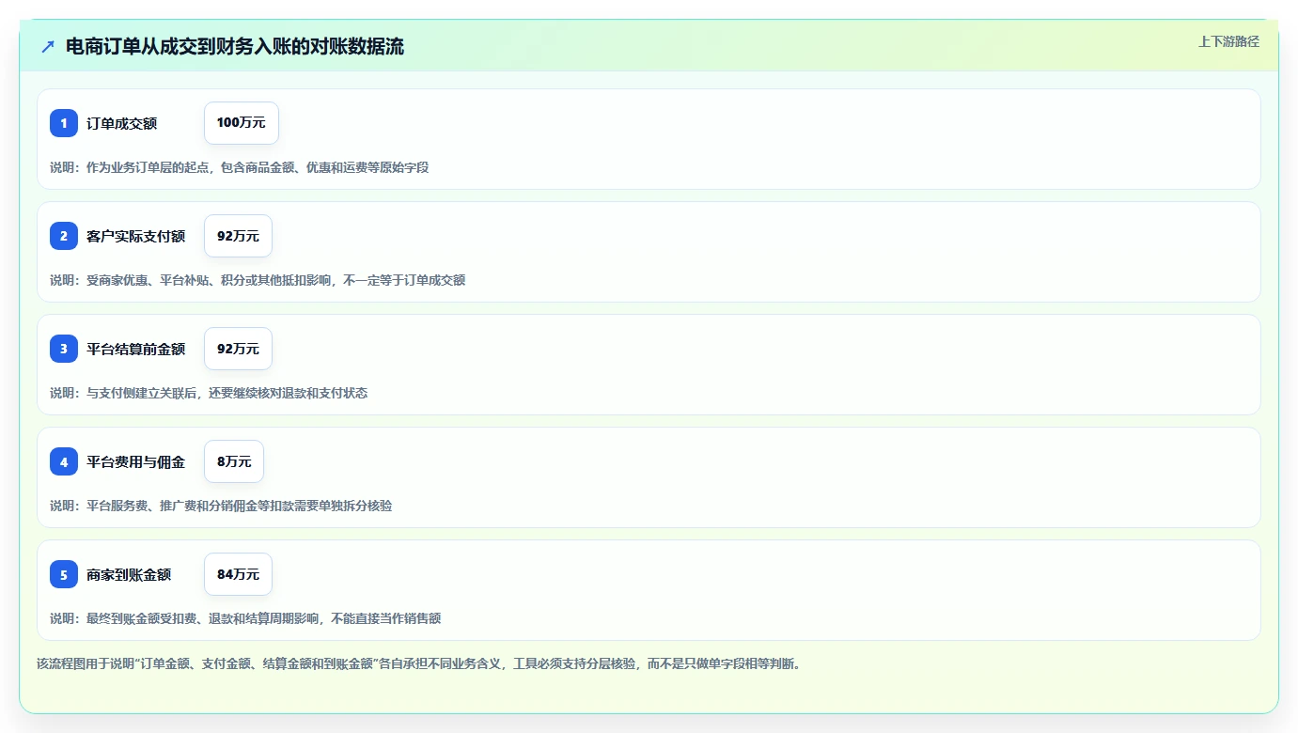Select step number 5 badge
1298x733 pixels.
pos(64,574)
